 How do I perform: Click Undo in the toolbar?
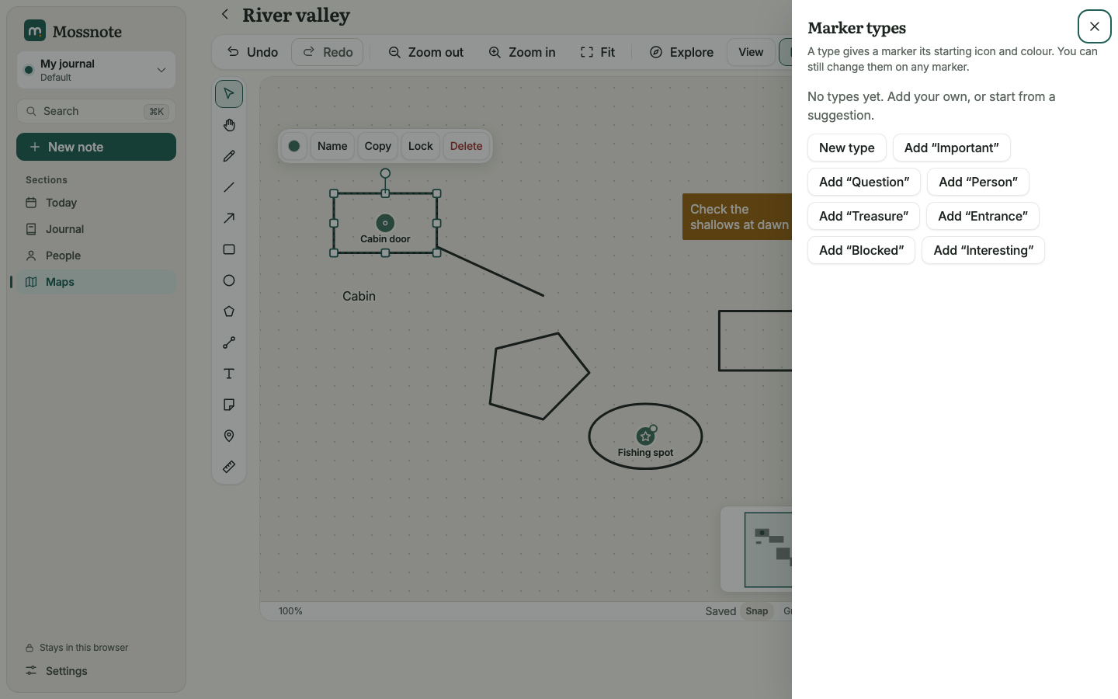252,52
